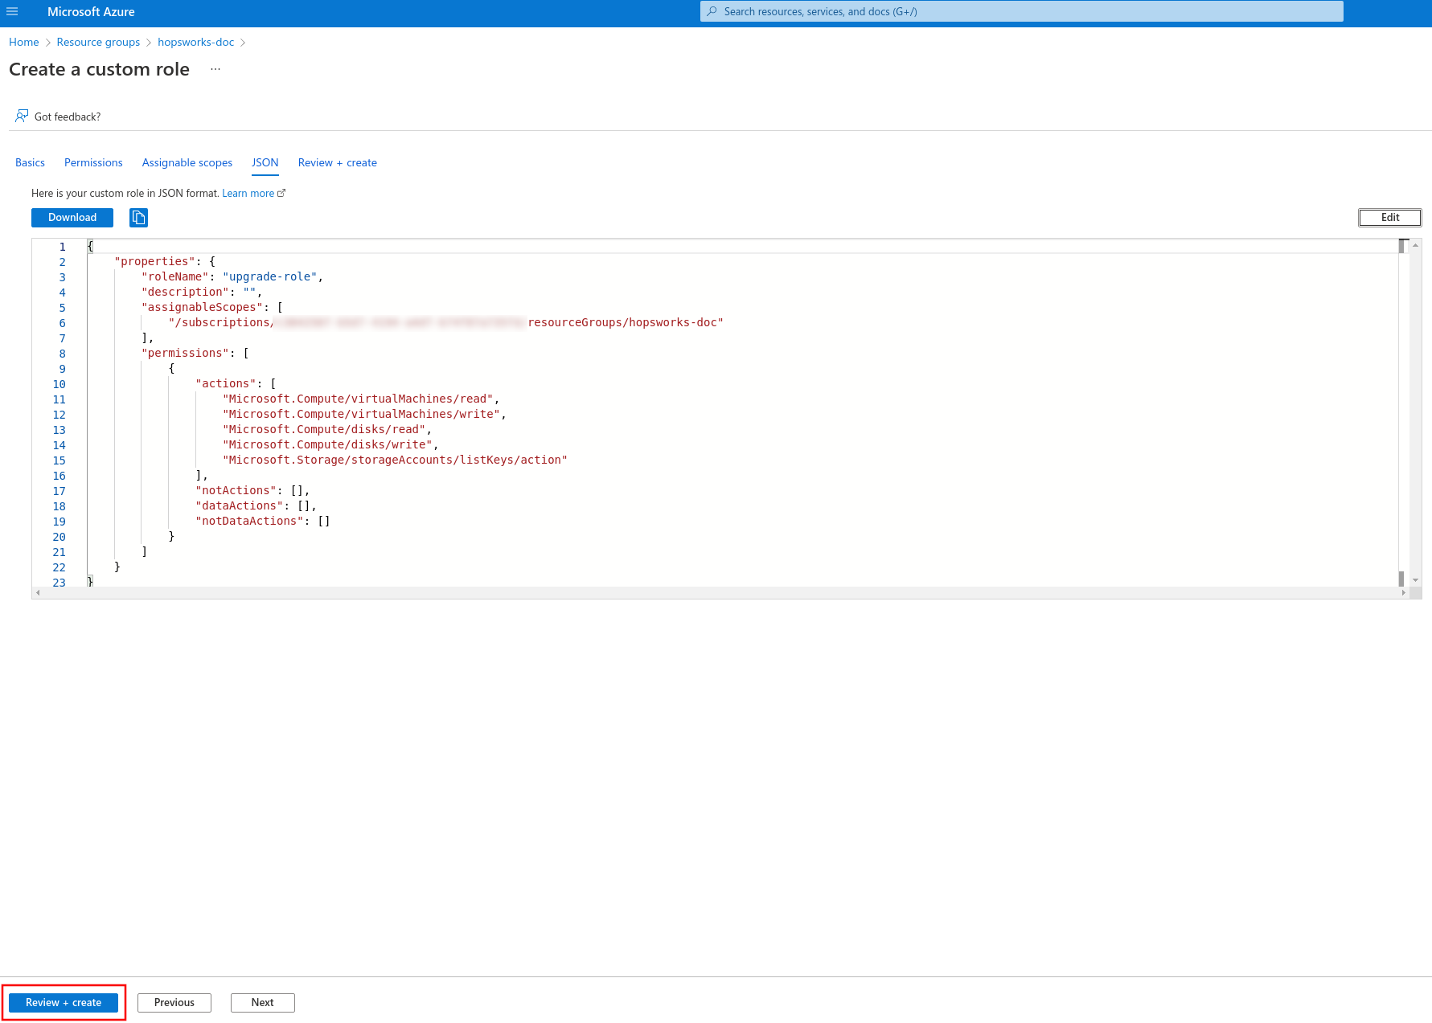1432x1023 pixels.
Task: Click the Got feedback icon
Action: click(22, 117)
